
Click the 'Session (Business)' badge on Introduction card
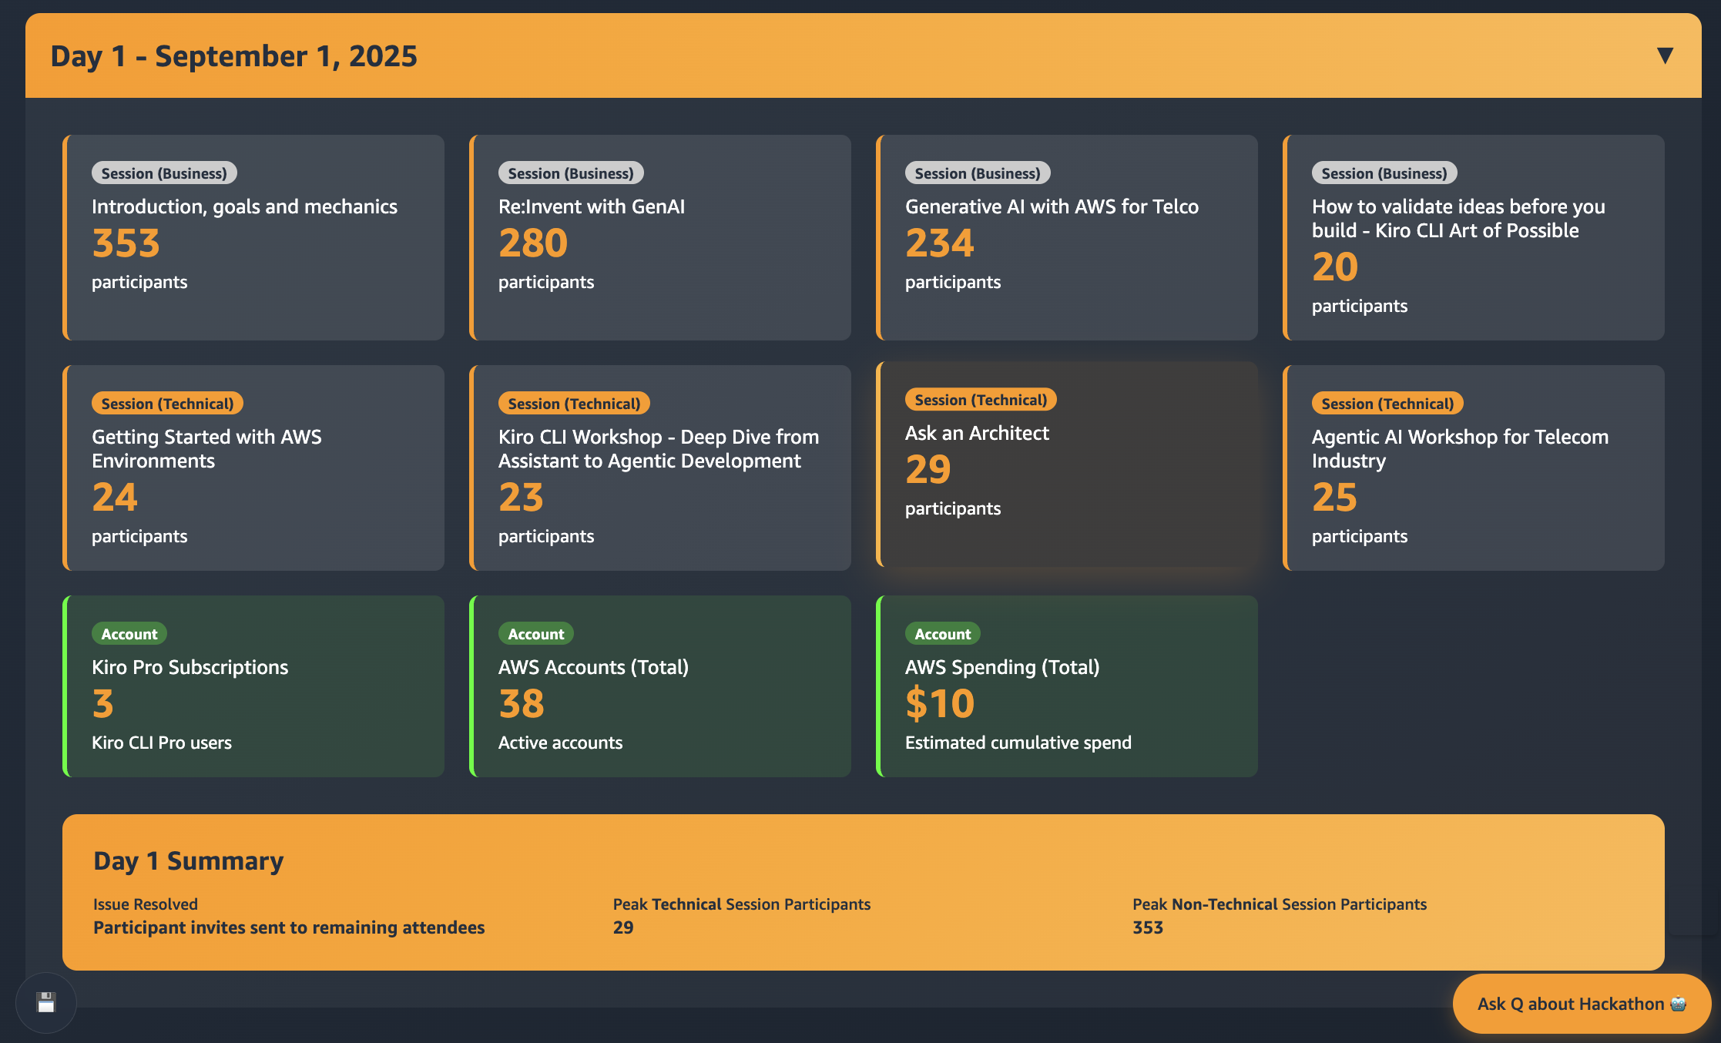[x=163, y=173]
